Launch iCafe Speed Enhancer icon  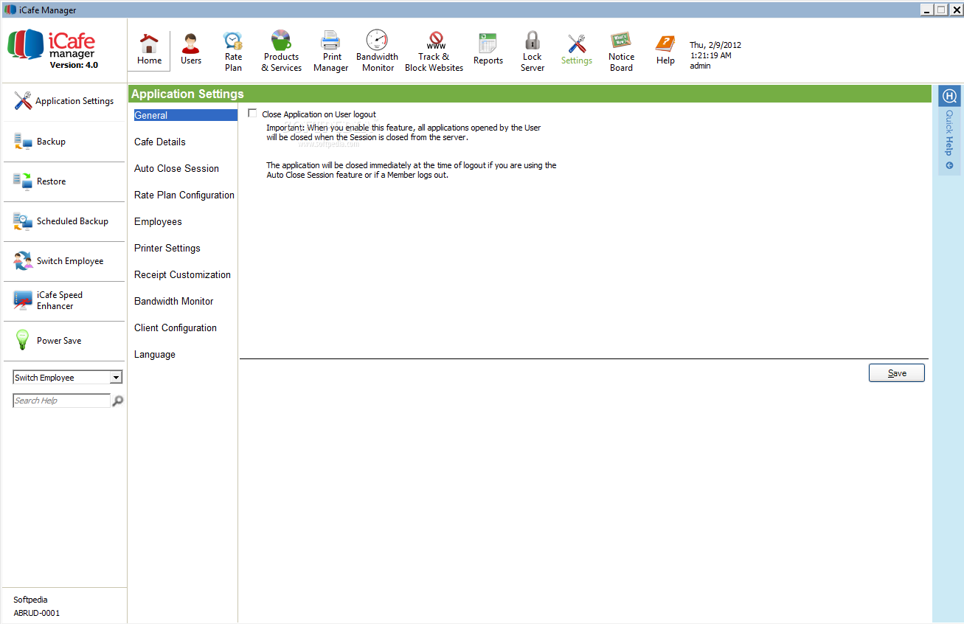23,300
